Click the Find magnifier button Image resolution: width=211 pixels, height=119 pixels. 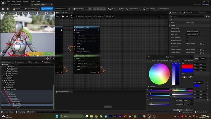pyautogui.click(x=121, y=9)
